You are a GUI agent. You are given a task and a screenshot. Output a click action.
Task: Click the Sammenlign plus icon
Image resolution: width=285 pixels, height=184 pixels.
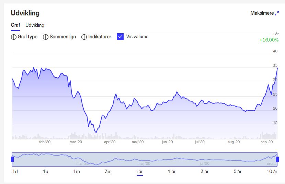(x=45, y=37)
